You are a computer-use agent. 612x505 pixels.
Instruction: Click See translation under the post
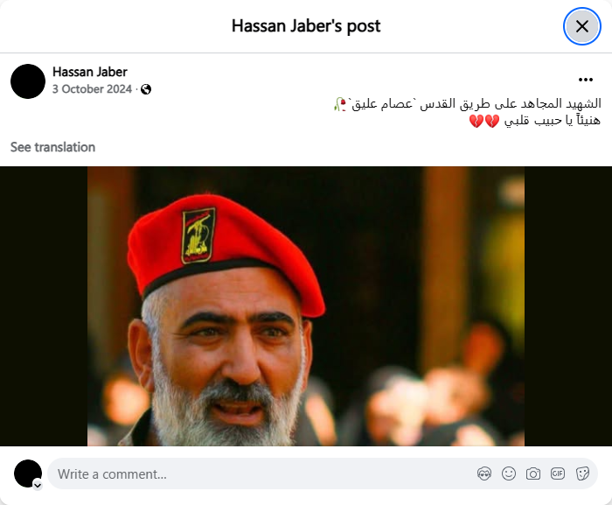(52, 147)
